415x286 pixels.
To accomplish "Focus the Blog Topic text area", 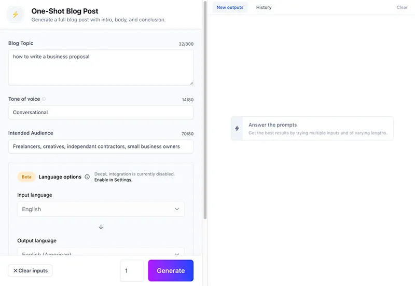I will (101, 67).
